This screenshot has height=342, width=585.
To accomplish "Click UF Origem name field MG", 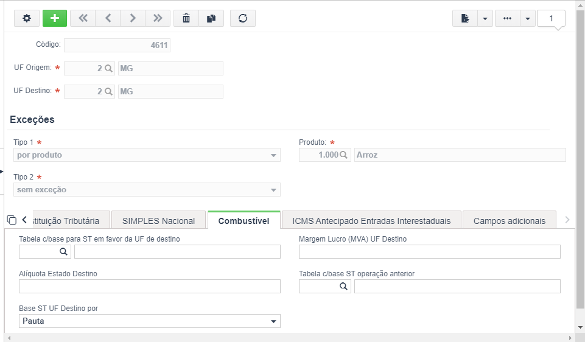I will [170, 69].
